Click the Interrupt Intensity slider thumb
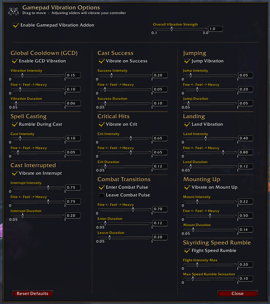The image size is (270, 304). coord(48,187)
